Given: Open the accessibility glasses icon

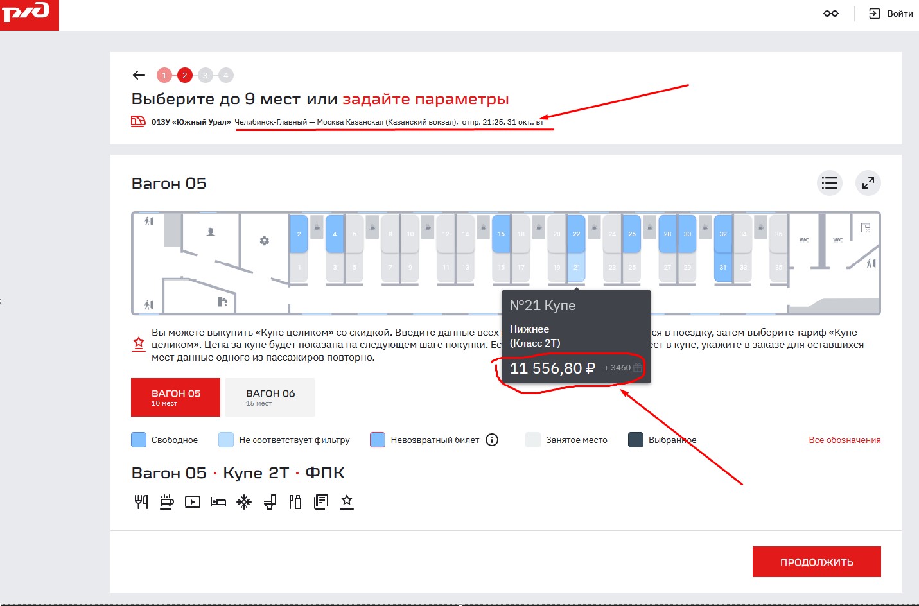Looking at the screenshot, I should (x=831, y=13).
